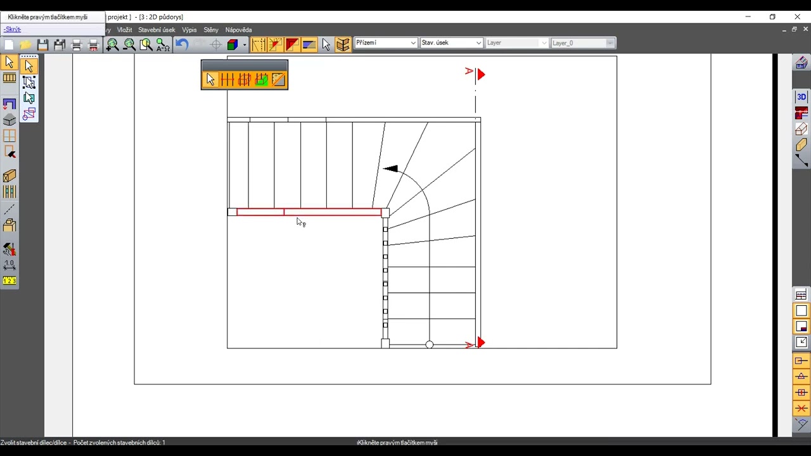Open the Stav. úsek dropdown

click(452, 43)
